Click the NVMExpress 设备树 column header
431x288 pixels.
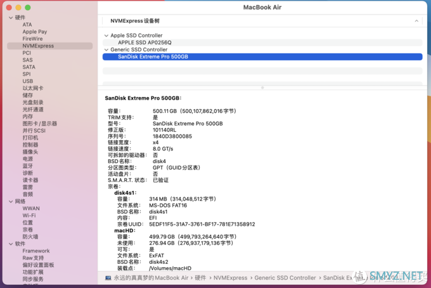click(x=134, y=21)
